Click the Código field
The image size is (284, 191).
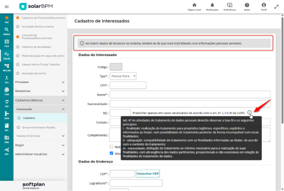[x=116, y=67]
